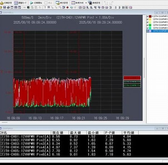Click the average value 5.63 cell
The image size is (168, 165).
point(127,154)
